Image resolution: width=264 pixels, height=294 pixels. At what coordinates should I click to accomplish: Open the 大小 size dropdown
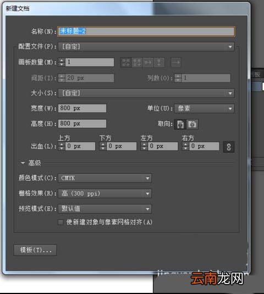[x=146, y=93]
